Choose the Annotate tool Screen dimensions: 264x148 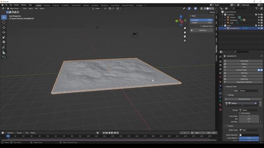[4, 48]
